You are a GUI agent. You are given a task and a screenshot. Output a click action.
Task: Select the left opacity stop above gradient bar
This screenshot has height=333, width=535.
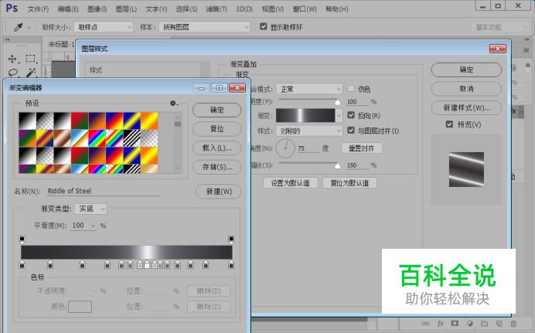pyautogui.click(x=22, y=240)
